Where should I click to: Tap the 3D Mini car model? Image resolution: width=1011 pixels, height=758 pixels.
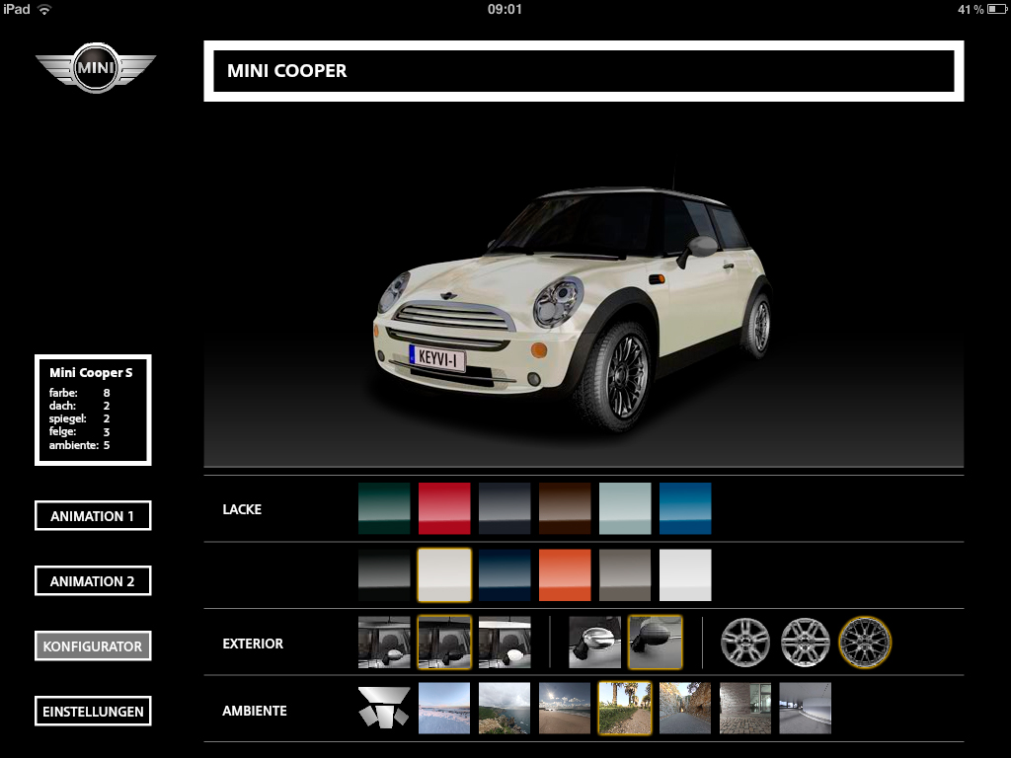(572, 308)
